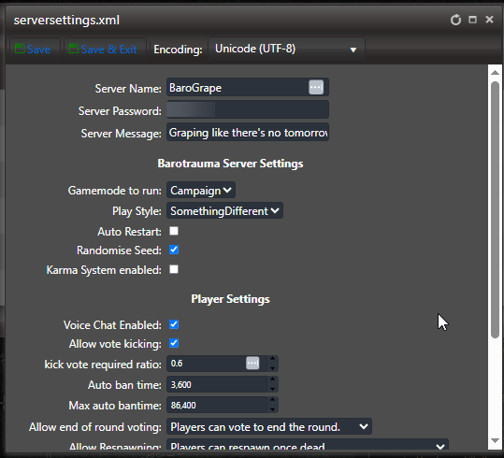
Task: Decrease Max auto bantime
Action: tap(273, 409)
